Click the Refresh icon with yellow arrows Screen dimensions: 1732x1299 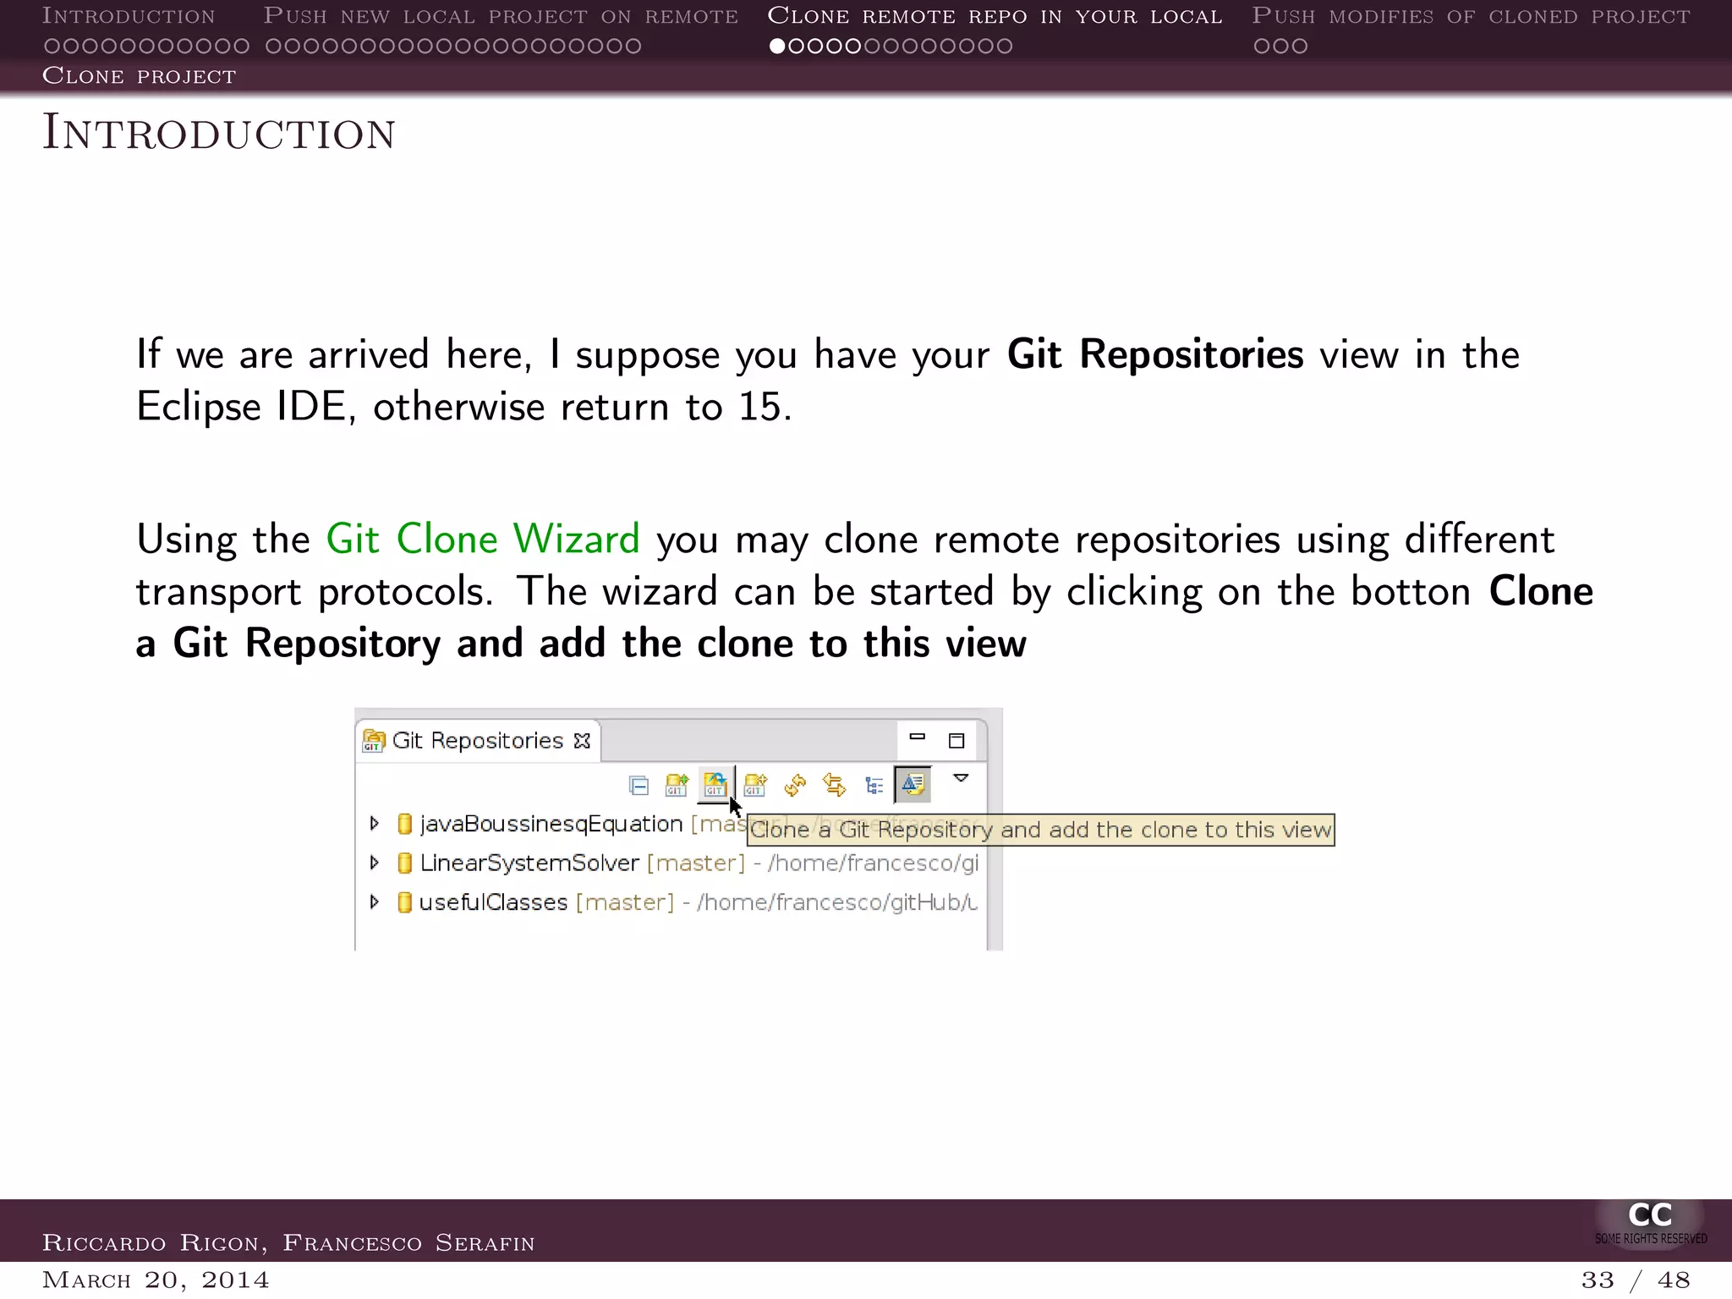click(x=795, y=786)
